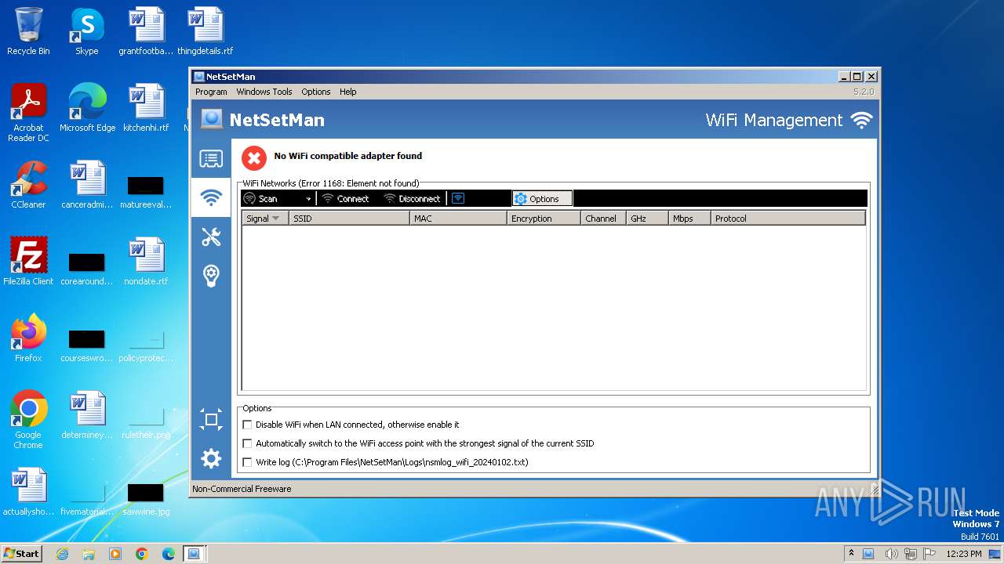
Task: Open the Firefox desktop shortcut
Action: point(28,338)
